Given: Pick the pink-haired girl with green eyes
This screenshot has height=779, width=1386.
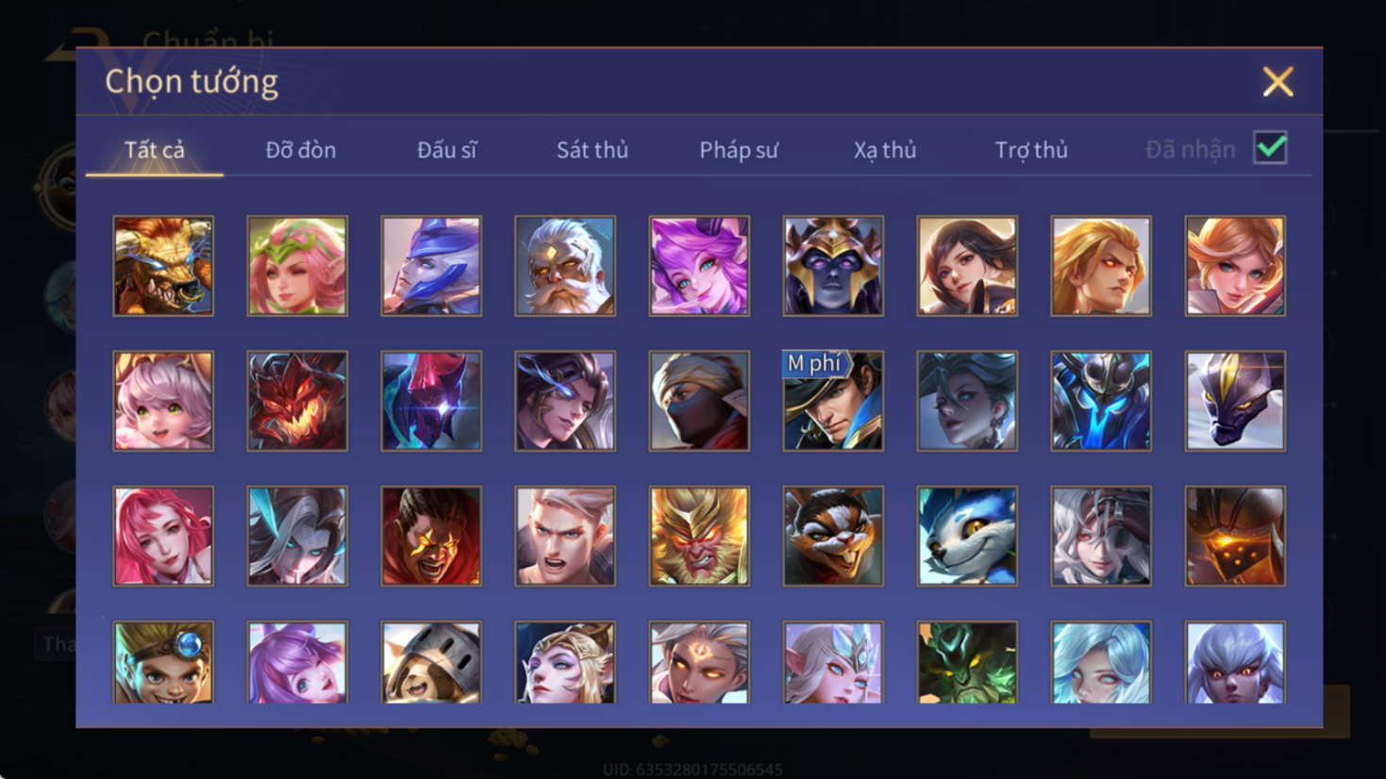Looking at the screenshot, I should coord(163,401).
